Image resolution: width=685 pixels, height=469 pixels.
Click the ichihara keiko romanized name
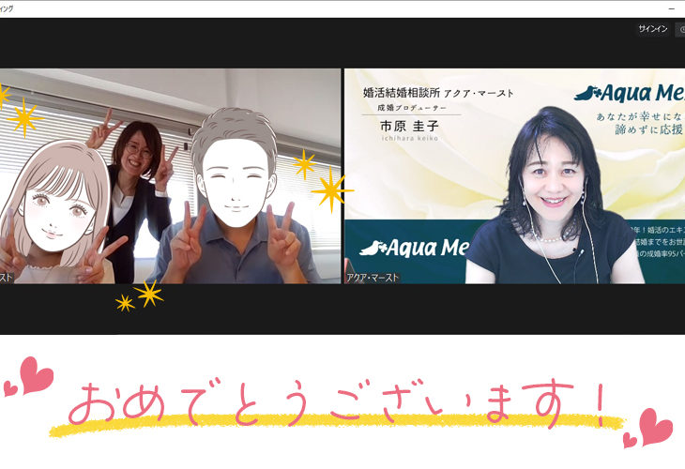(x=410, y=139)
